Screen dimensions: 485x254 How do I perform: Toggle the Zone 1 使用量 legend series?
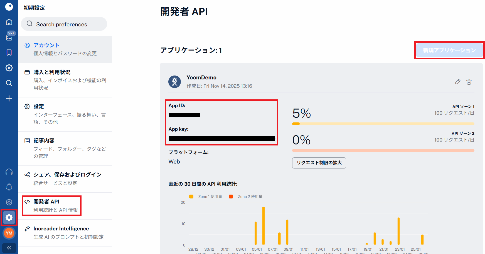(206, 197)
